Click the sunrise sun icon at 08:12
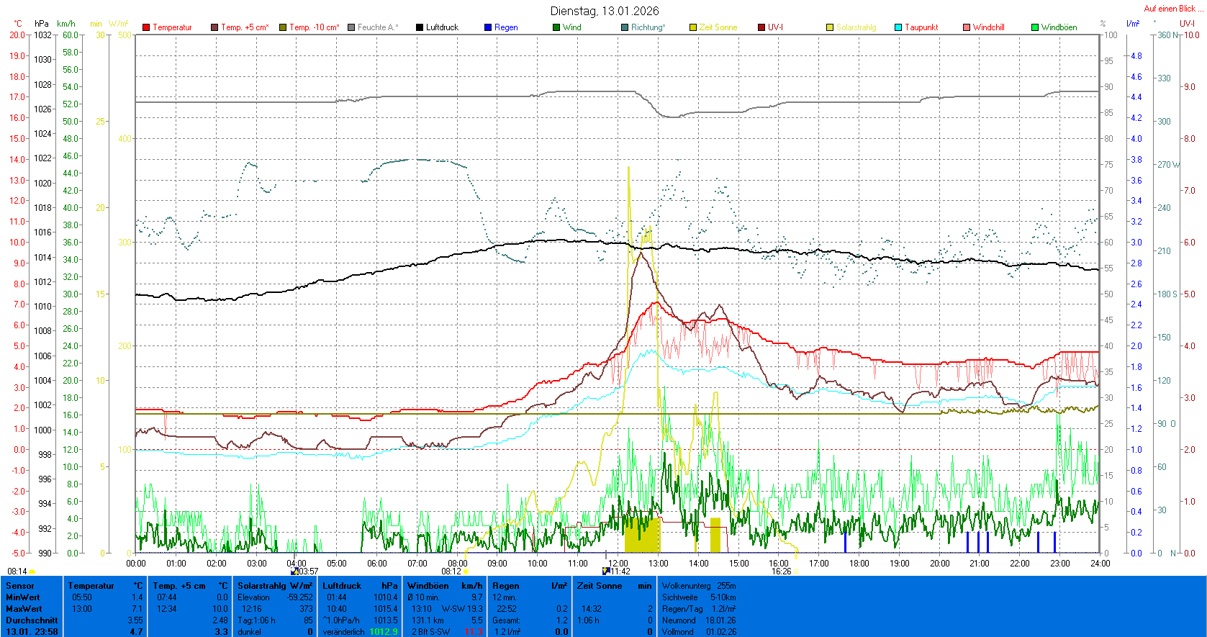This screenshot has height=637, width=1207. 466,572
